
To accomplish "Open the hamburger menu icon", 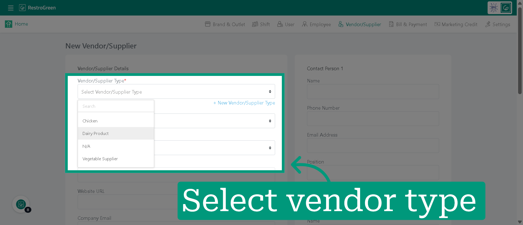I will (x=11, y=8).
